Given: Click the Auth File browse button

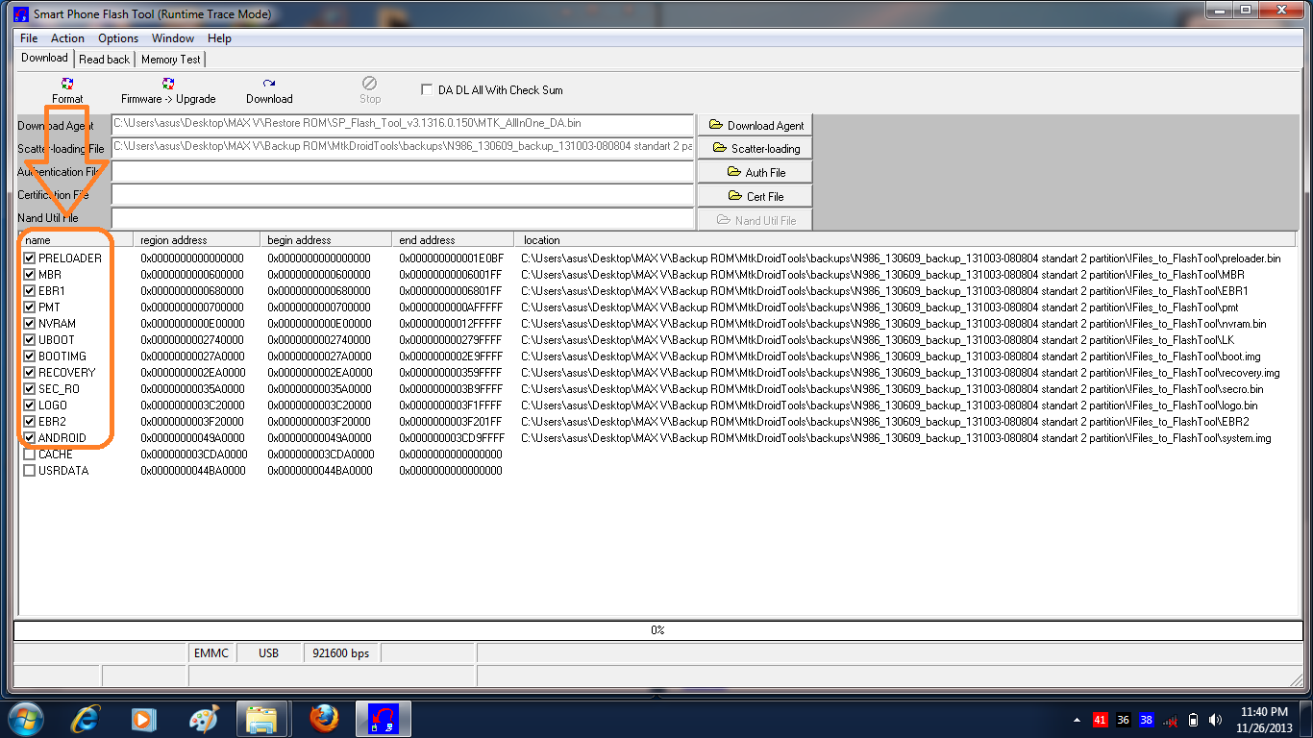Looking at the screenshot, I should [x=756, y=172].
